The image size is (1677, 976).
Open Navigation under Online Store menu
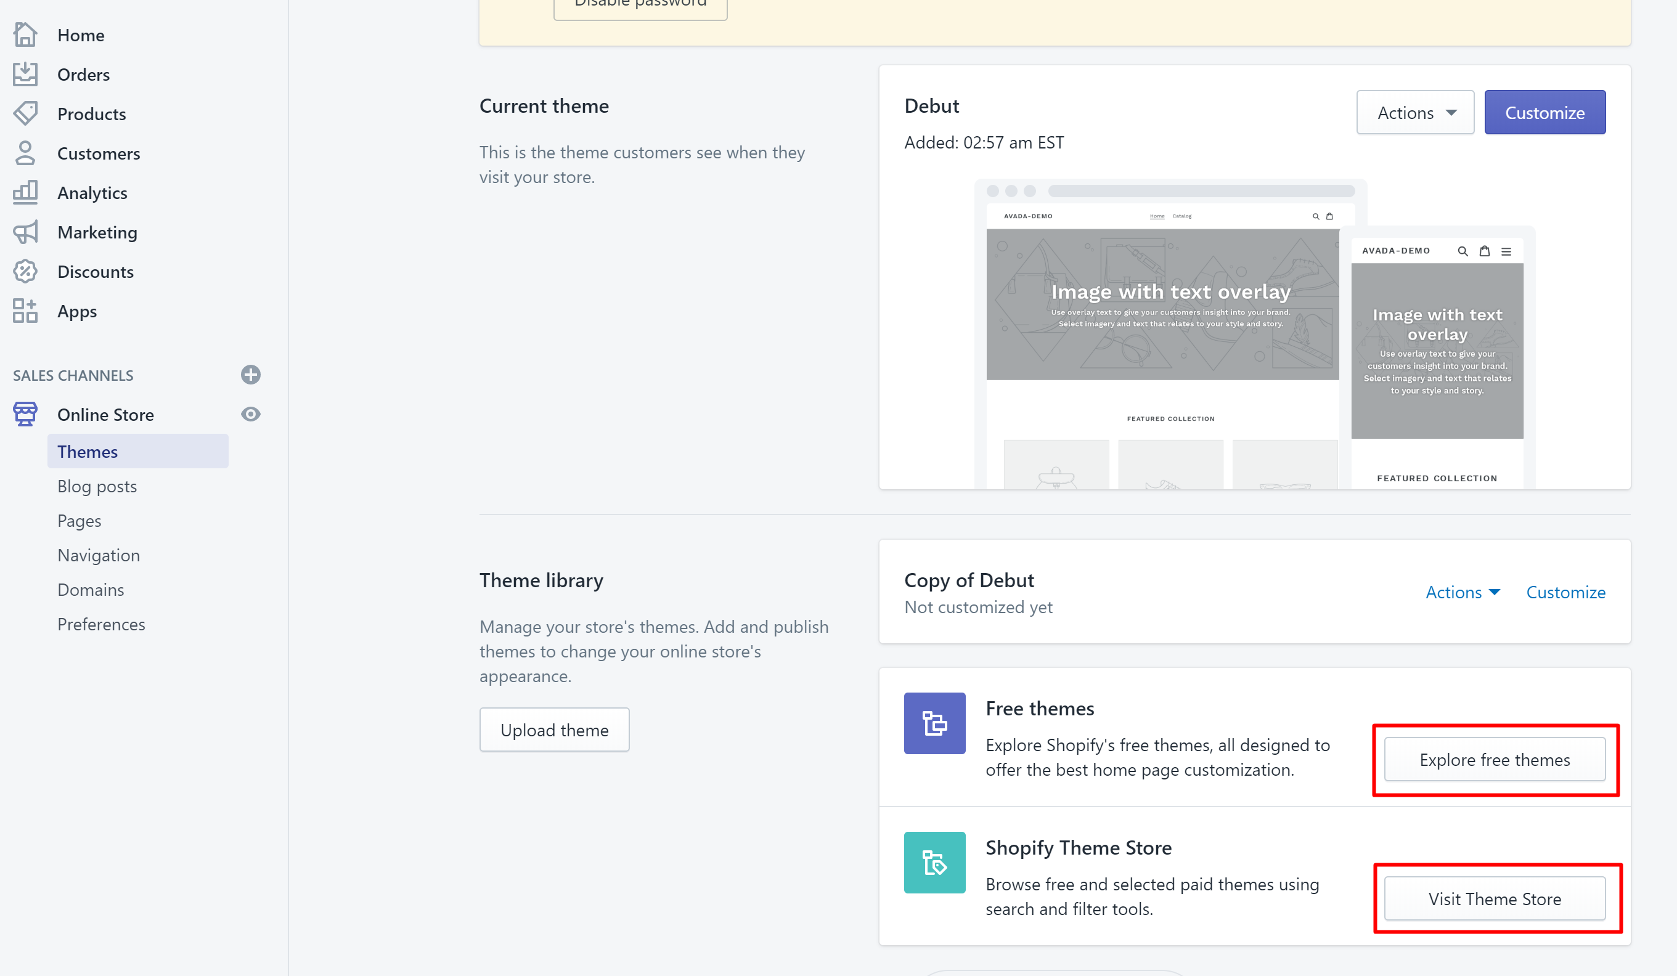click(99, 554)
